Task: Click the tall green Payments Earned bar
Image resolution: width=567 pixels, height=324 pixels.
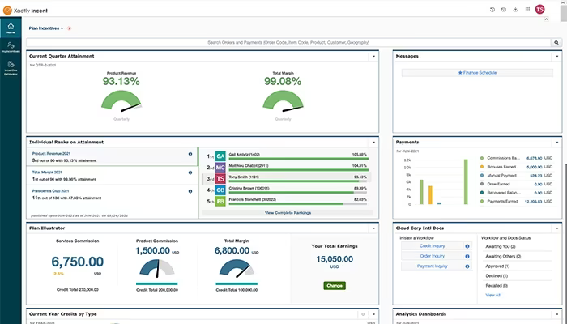Action: coord(466,182)
